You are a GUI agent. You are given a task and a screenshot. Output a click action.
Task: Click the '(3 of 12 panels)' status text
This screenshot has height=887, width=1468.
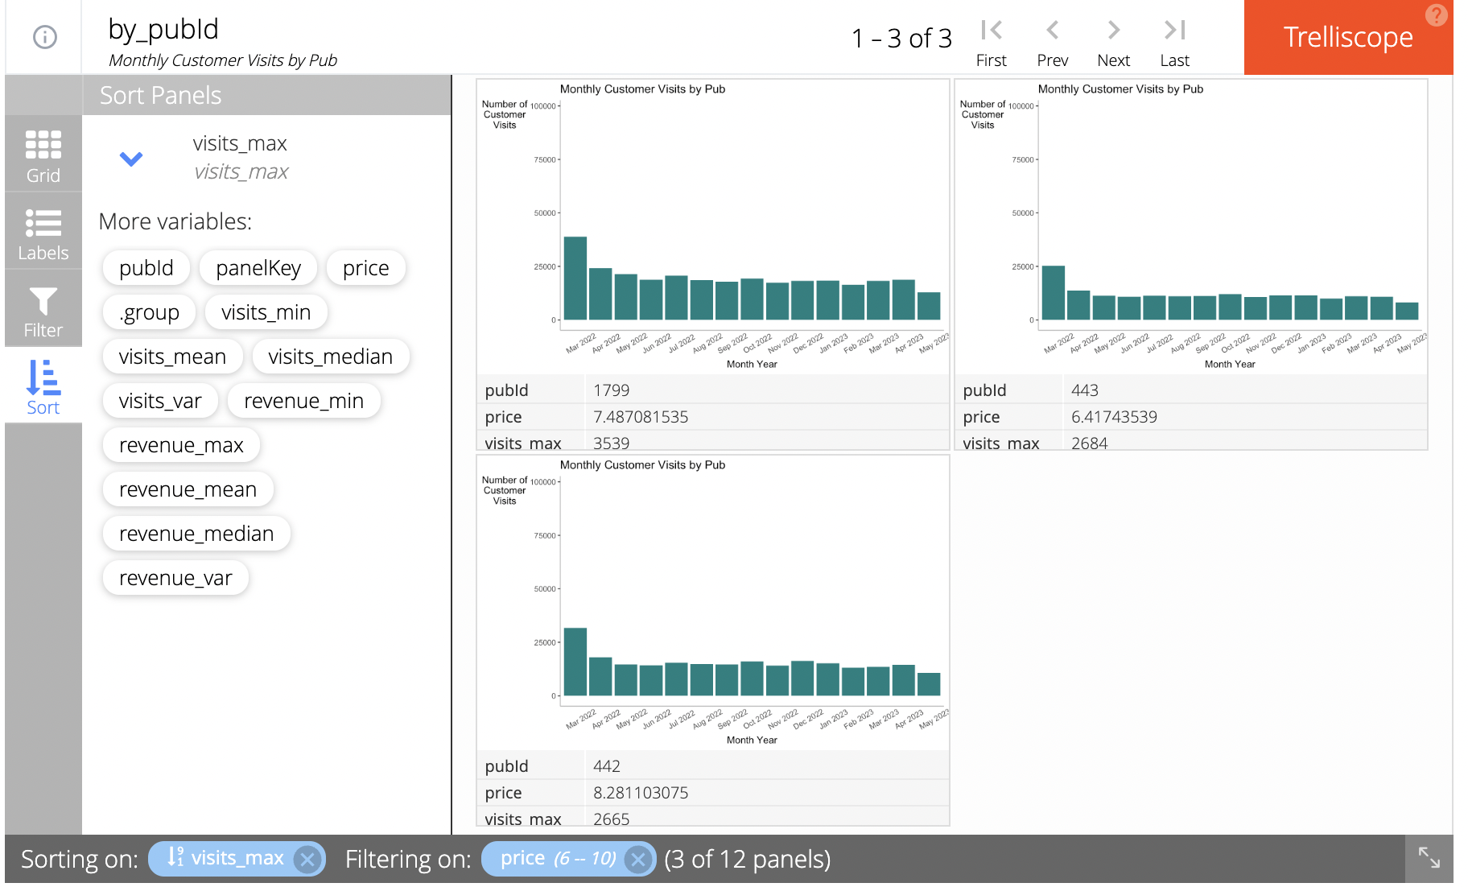click(x=748, y=859)
